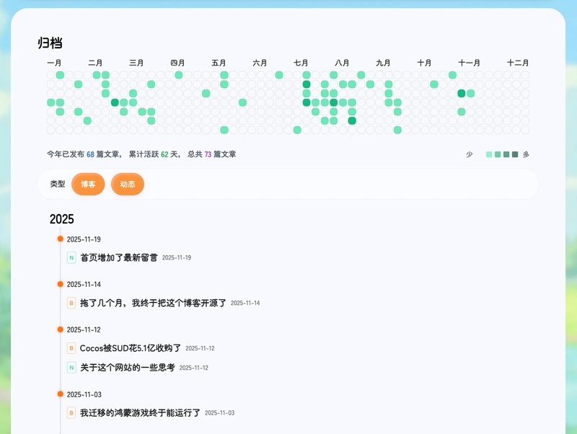Click the orange timeline dot for 2025-11-14
The image size is (577, 434).
click(61, 283)
